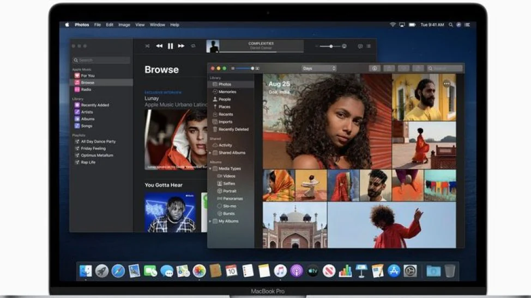The height and width of the screenshot is (298, 531).
Task: Open the Image menu in menu bar
Action: pos(124,24)
